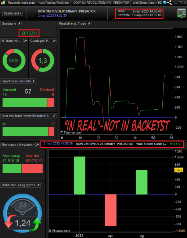This screenshot has width=187, height=238.
Task: Click the Guadagni / P... panel label
Action: (40, 41)
